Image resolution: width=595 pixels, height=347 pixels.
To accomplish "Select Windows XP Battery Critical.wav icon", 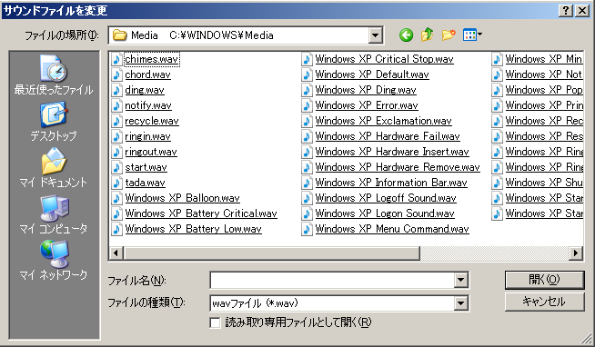I will click(116, 213).
